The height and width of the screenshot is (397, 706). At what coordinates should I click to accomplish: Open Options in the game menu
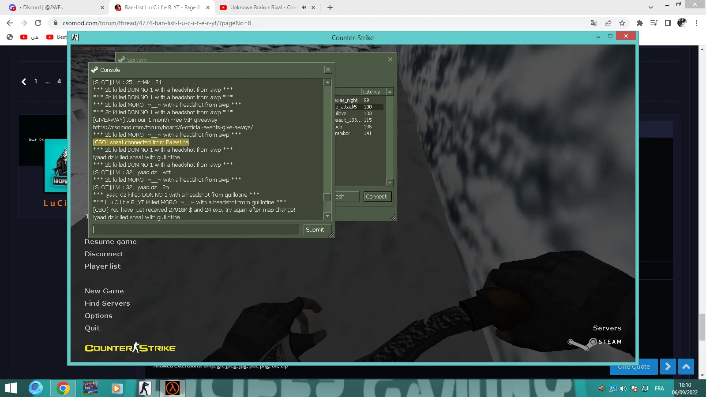[99, 316]
